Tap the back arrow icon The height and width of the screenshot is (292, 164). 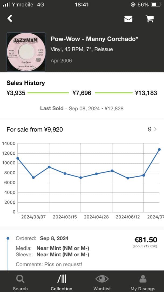[x=10, y=18]
